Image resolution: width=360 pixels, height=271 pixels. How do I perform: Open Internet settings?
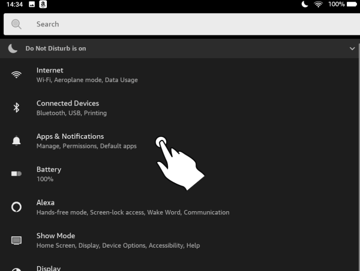tap(179, 75)
